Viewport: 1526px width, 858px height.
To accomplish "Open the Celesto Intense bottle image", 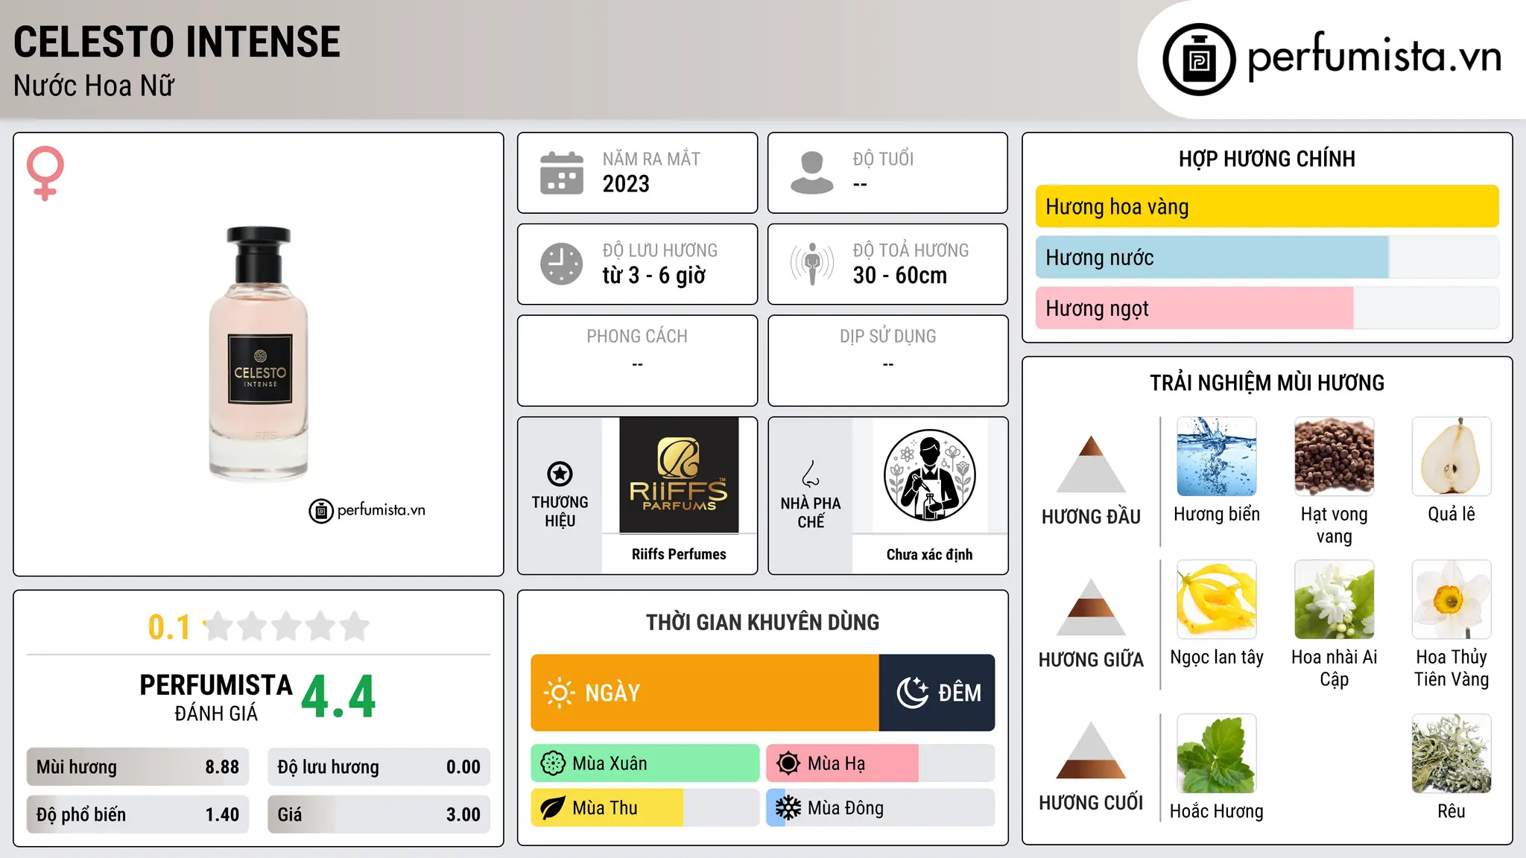I will (259, 354).
